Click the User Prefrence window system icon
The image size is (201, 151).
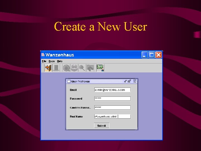(69, 81)
